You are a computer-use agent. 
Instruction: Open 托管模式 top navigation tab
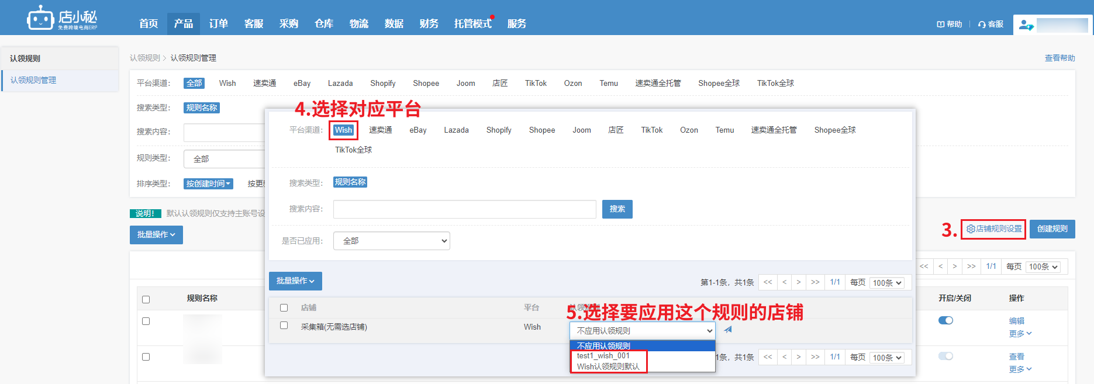(x=473, y=23)
